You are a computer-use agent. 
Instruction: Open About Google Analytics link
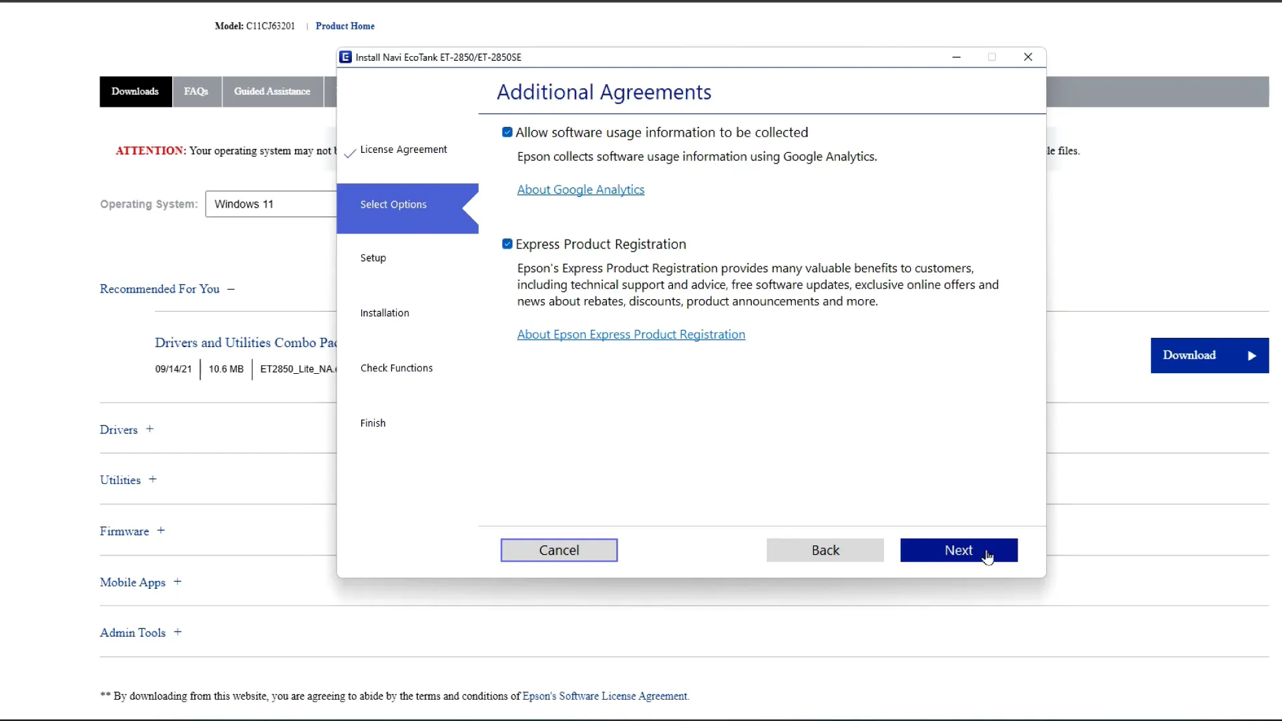coord(581,190)
